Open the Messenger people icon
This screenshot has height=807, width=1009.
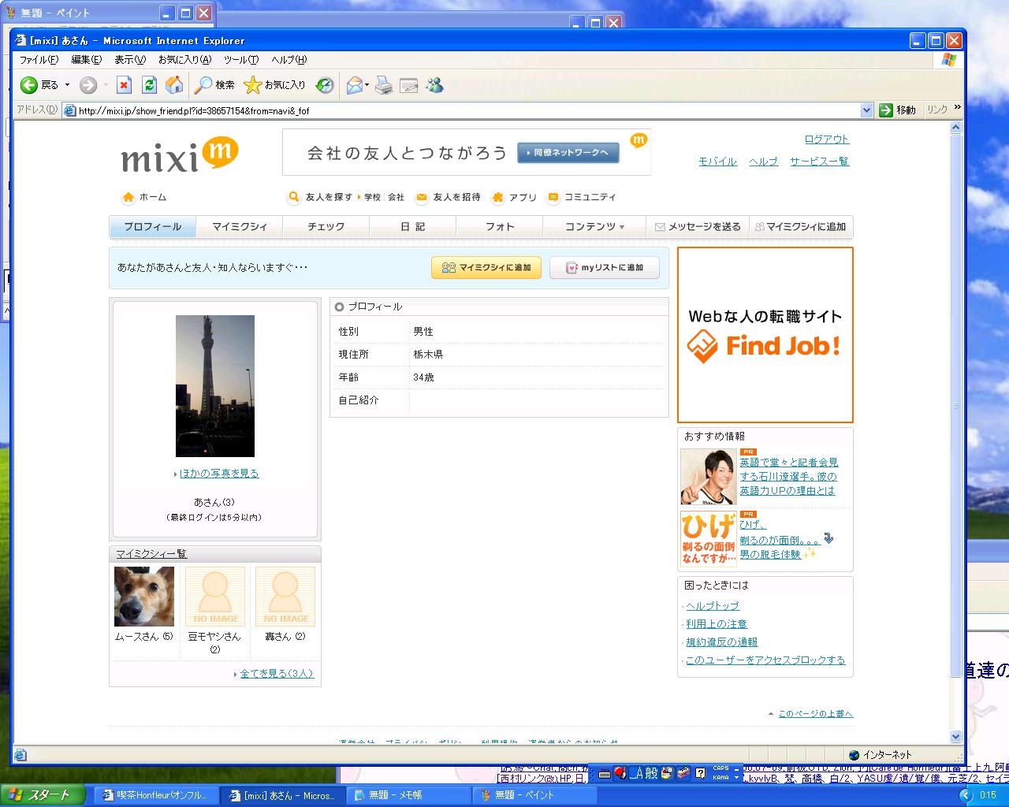pos(434,84)
